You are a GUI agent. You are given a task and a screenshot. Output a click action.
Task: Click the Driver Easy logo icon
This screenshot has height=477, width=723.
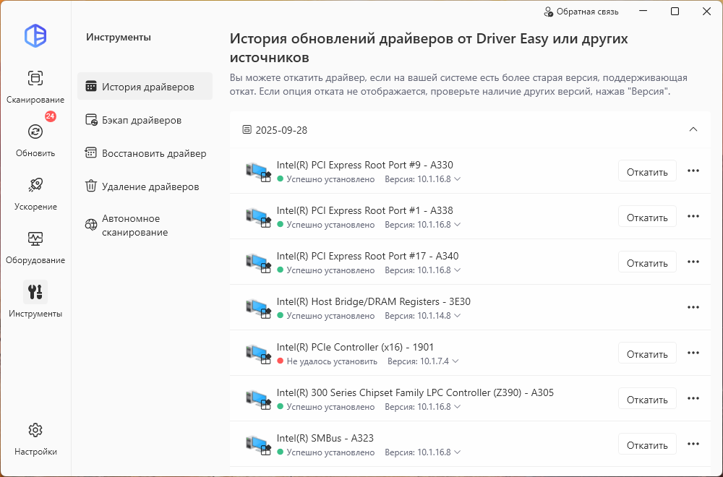[35, 35]
